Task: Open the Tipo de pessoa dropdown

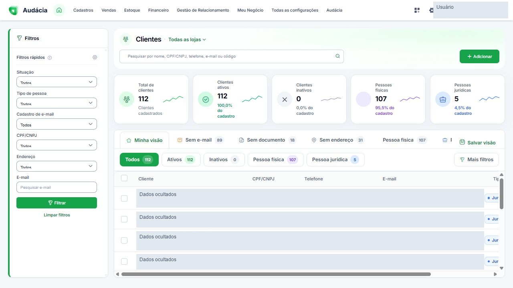Action: tap(57, 103)
